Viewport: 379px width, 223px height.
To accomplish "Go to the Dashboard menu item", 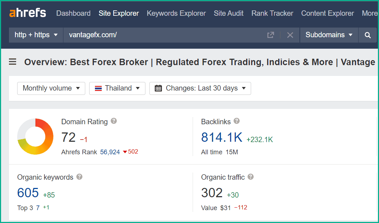I will pyautogui.click(x=73, y=13).
